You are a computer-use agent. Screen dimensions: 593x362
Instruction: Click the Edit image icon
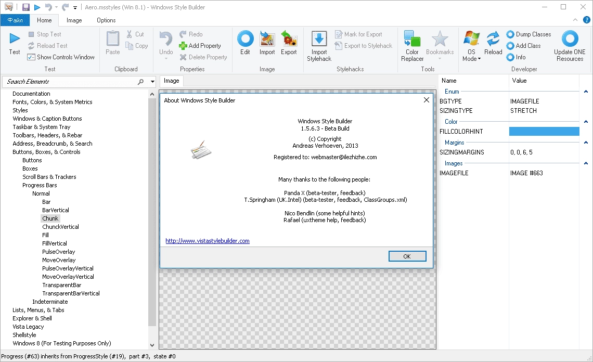click(246, 38)
